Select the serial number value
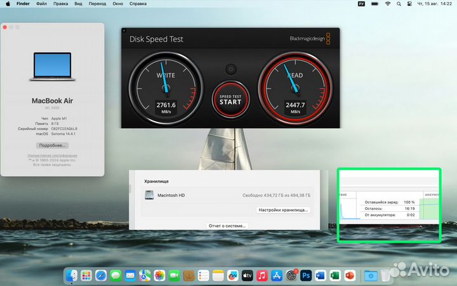Screen dimensions: 457x286 pos(64,129)
